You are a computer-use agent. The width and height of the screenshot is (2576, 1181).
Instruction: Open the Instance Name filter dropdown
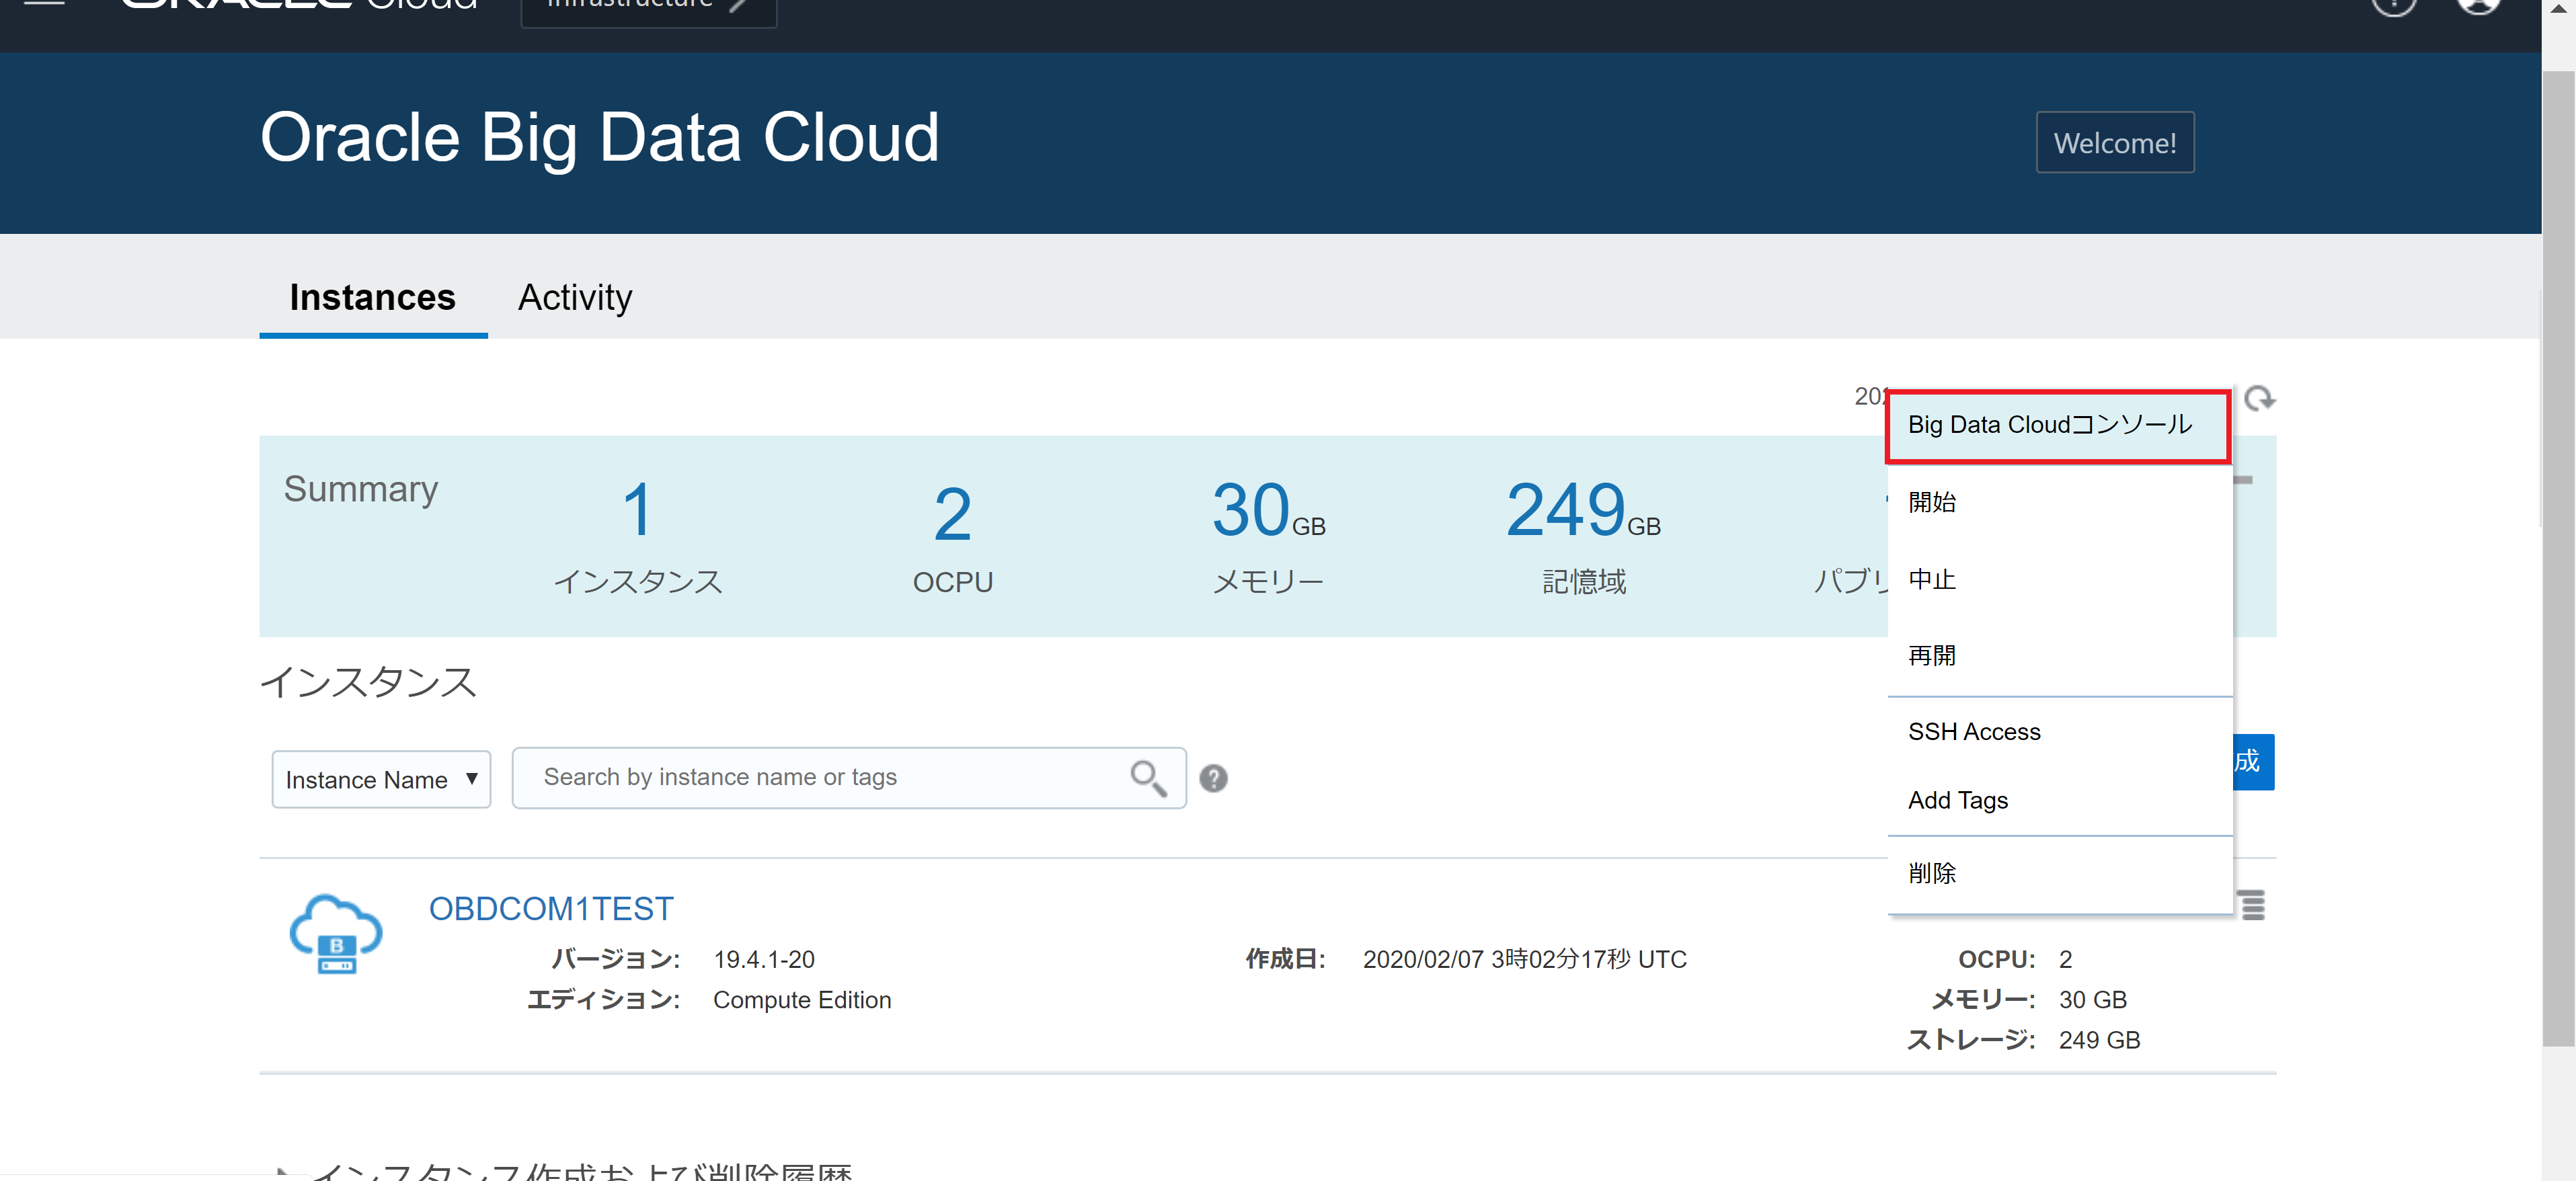coord(381,779)
